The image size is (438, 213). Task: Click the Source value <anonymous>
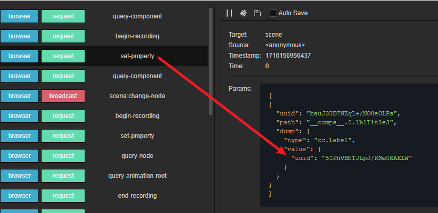tap(285, 45)
